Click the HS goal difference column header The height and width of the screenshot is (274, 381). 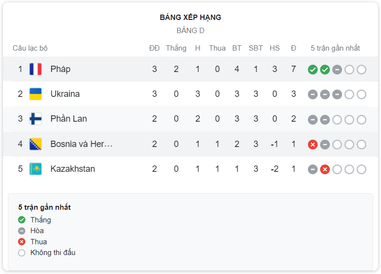coord(275,48)
